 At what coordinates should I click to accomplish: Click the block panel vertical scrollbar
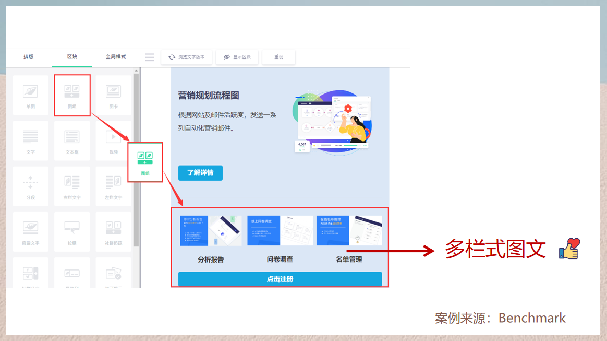(x=136, y=157)
